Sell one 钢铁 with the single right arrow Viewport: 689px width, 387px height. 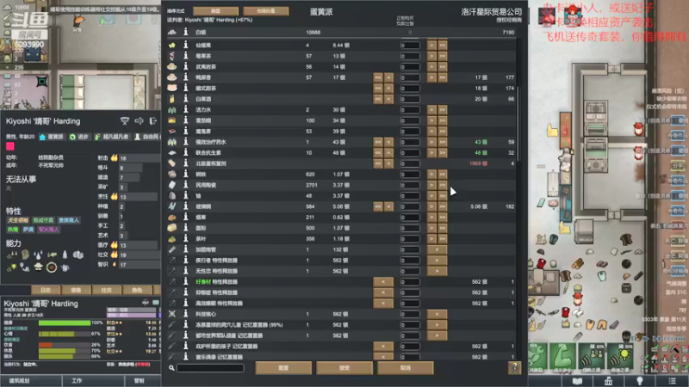(x=431, y=175)
